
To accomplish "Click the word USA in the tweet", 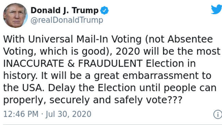I will point(32,88).
